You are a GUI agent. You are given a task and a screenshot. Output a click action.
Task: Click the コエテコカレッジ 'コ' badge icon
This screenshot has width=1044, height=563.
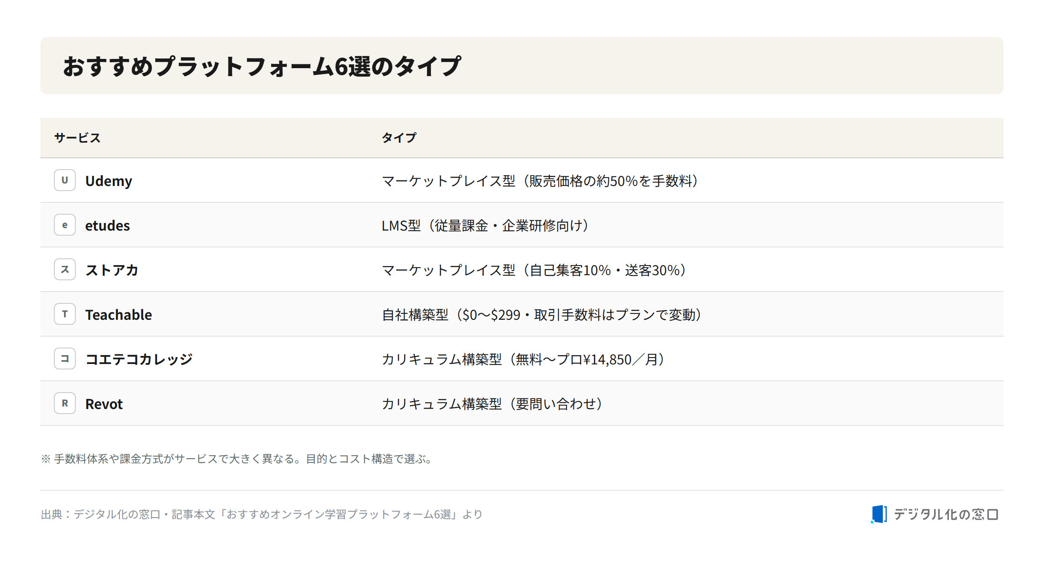click(65, 359)
